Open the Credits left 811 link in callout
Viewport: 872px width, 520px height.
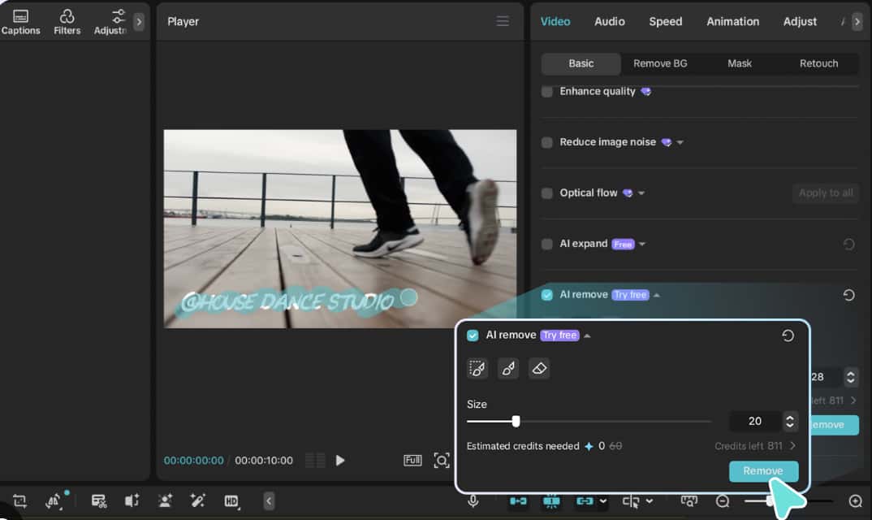click(x=754, y=446)
